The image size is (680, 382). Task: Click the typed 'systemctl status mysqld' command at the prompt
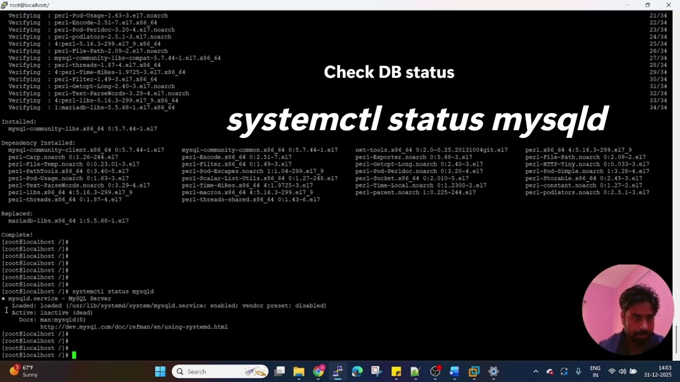click(113, 291)
